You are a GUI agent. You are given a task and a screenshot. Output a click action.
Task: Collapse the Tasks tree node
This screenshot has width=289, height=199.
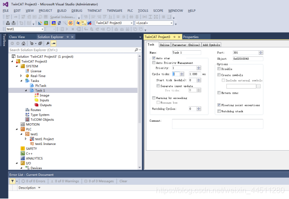(21, 81)
